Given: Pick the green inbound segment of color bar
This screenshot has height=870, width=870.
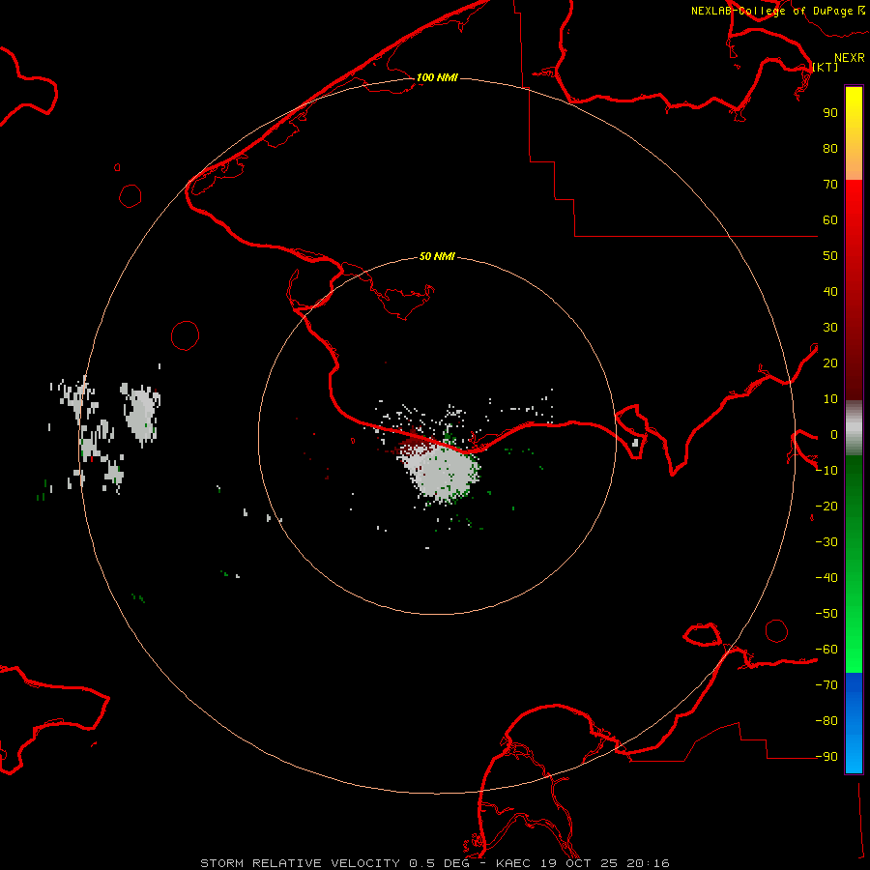Looking at the screenshot, I should [854, 564].
